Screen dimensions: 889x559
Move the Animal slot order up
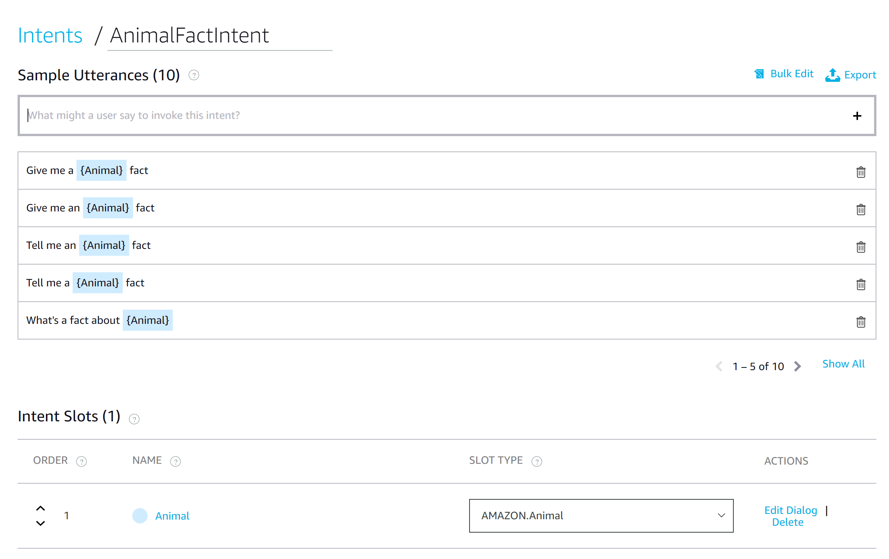tap(41, 509)
